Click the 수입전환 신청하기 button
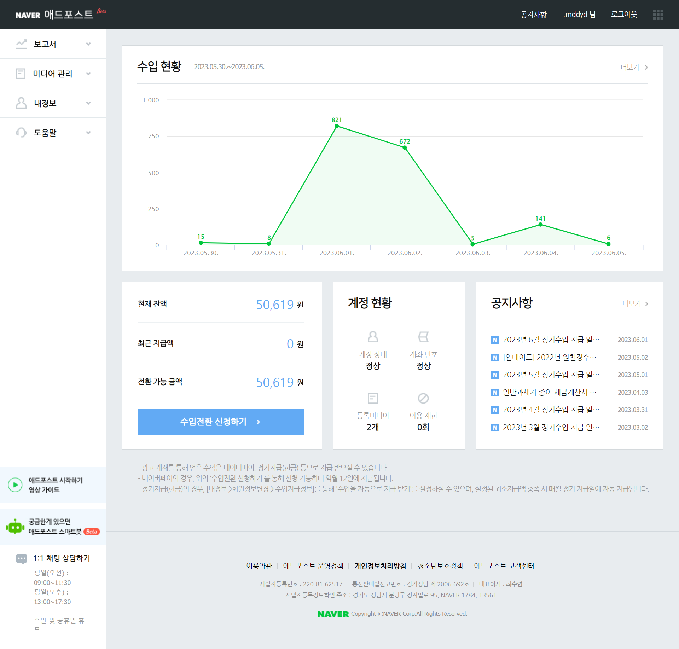The width and height of the screenshot is (679, 649). (x=221, y=422)
